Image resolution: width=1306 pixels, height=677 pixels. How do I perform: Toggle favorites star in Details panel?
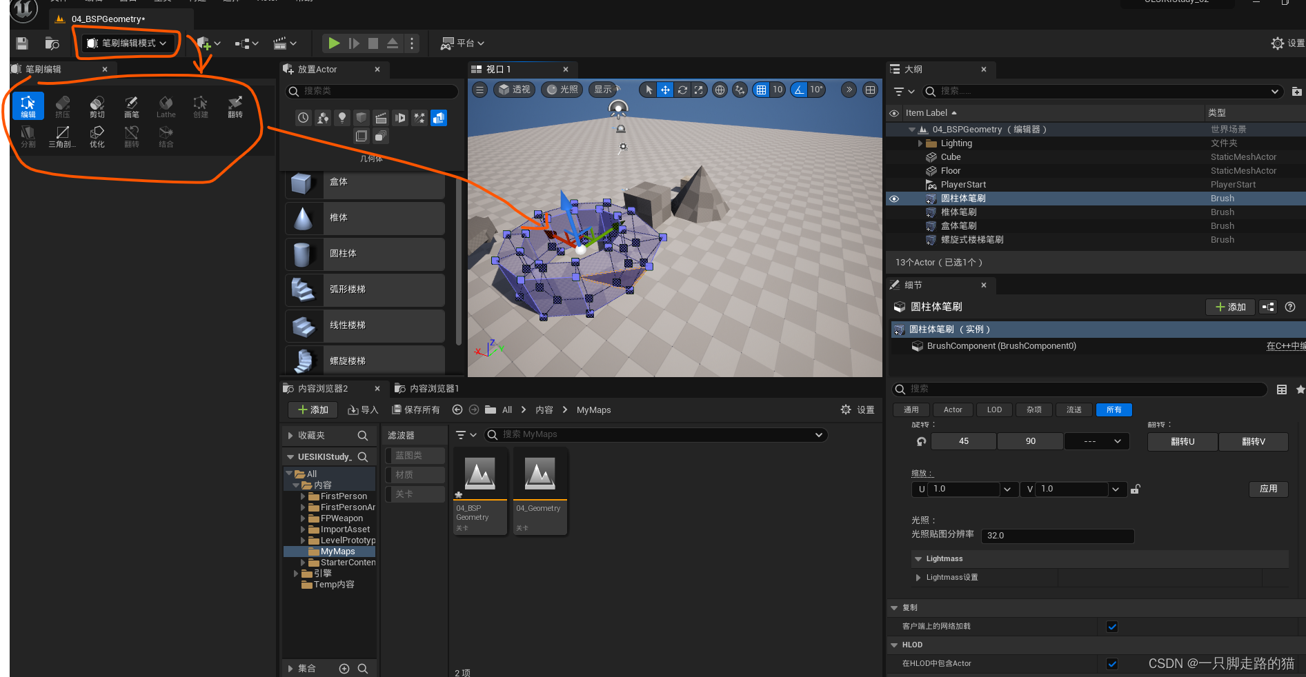click(1300, 390)
